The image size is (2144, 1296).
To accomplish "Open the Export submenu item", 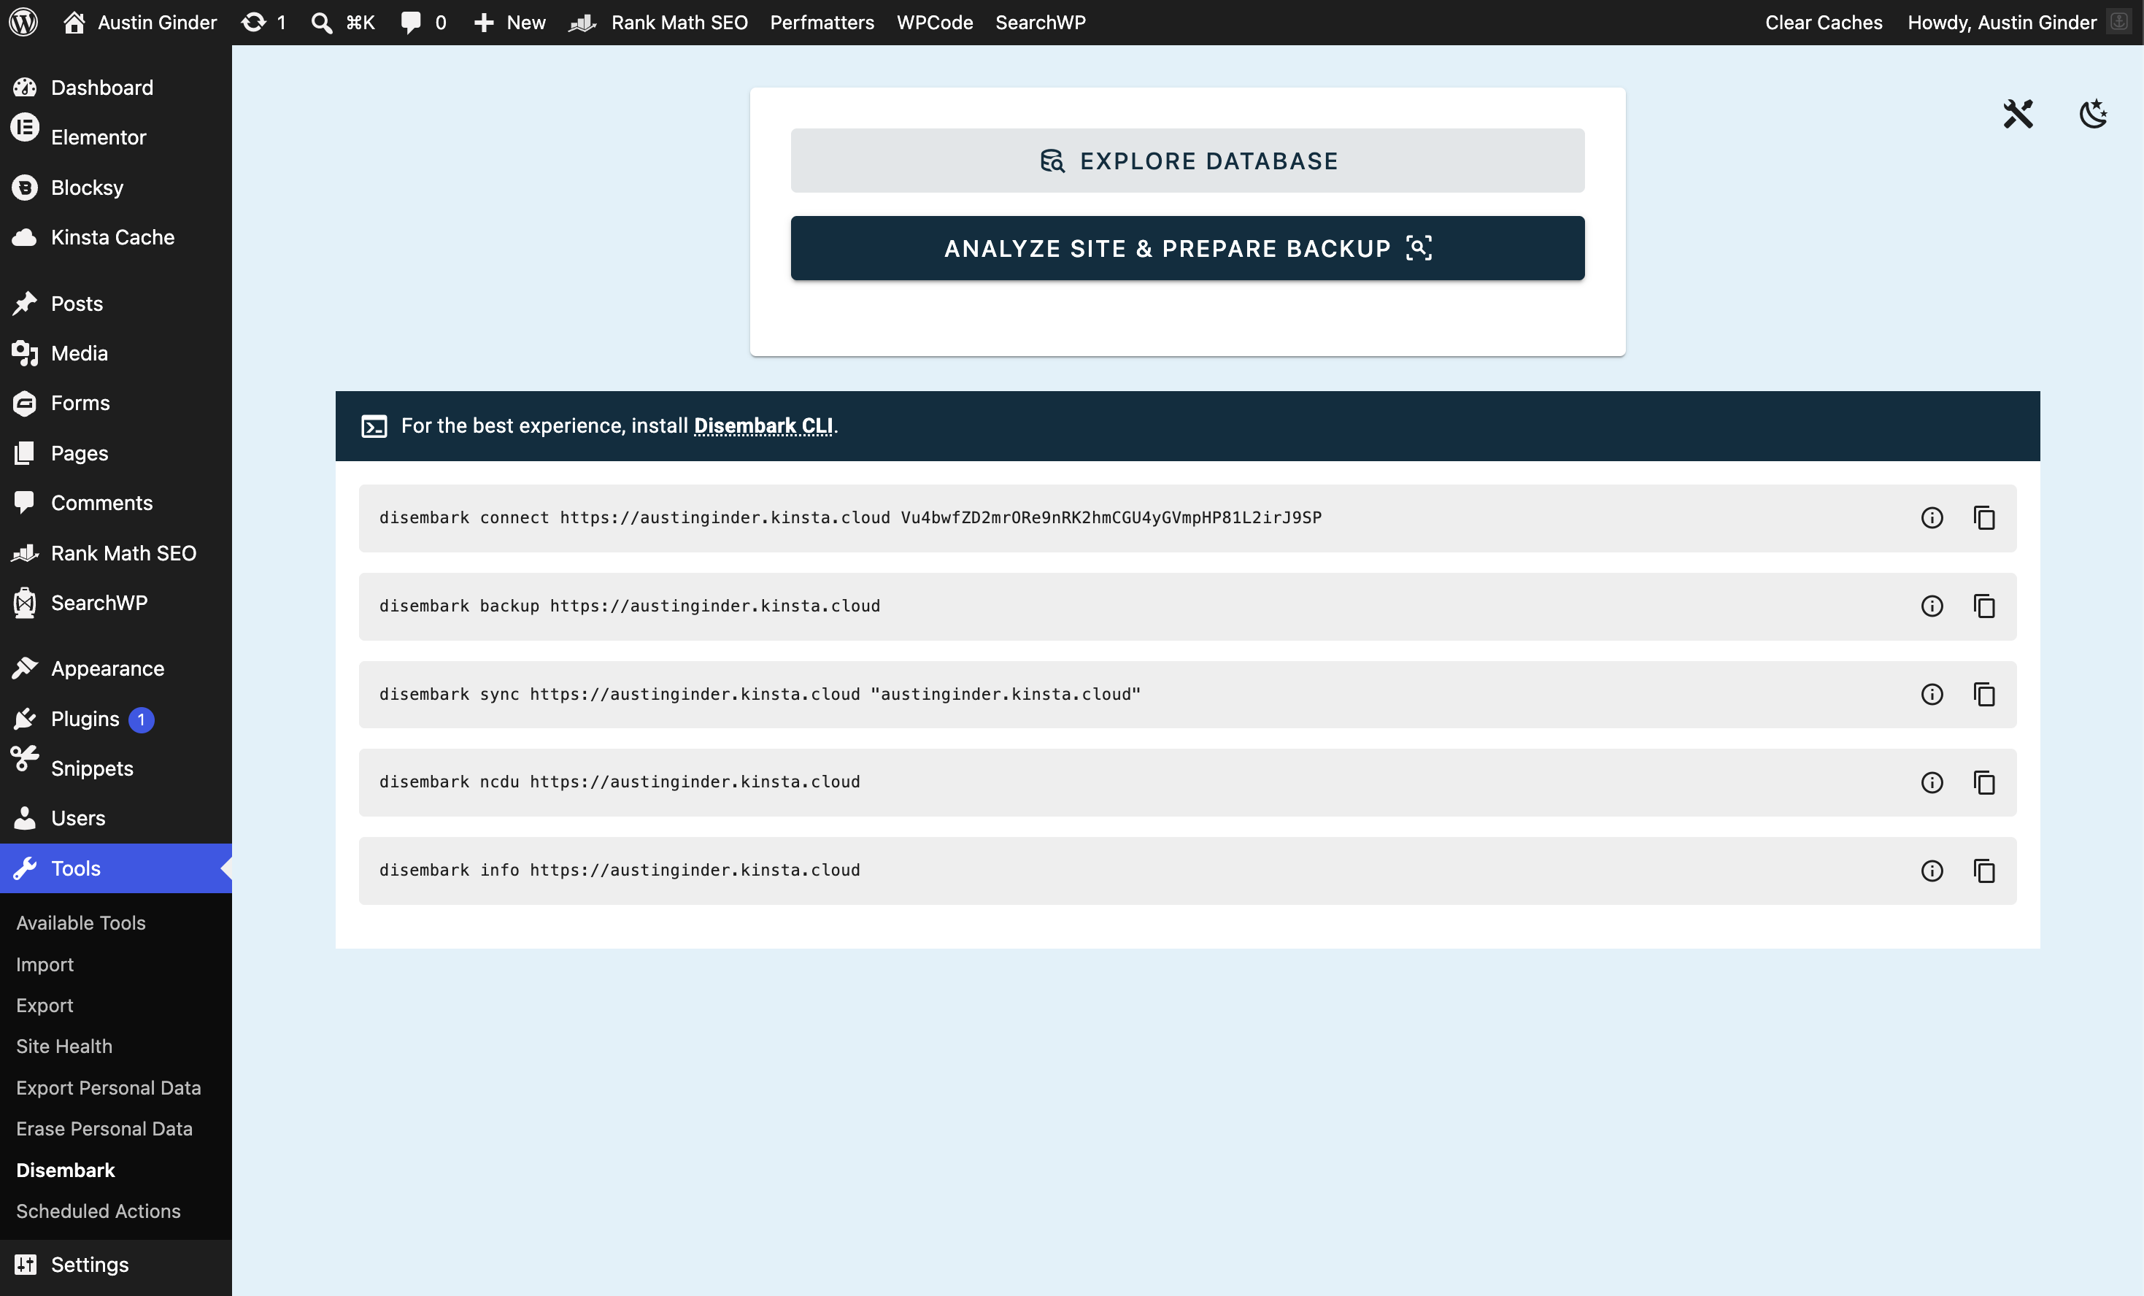I will [45, 1006].
